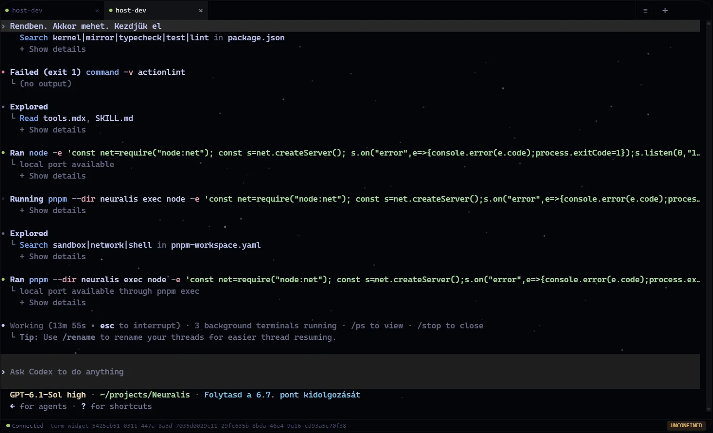The image size is (713, 433).
Task: Click the /ps to view hint
Action: [x=377, y=325]
